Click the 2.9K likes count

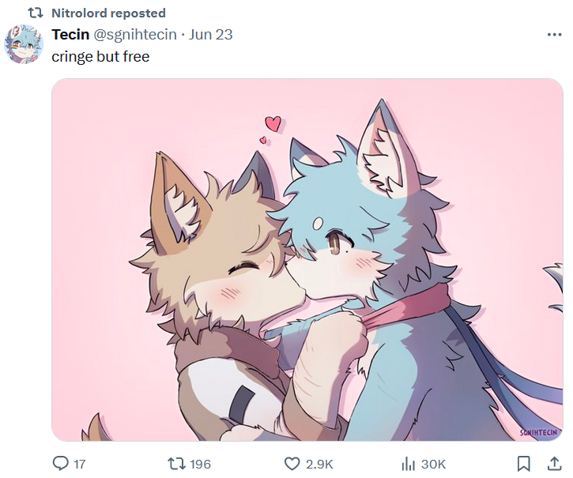tap(319, 464)
